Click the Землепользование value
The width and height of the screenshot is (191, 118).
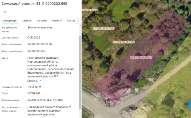click(40, 27)
